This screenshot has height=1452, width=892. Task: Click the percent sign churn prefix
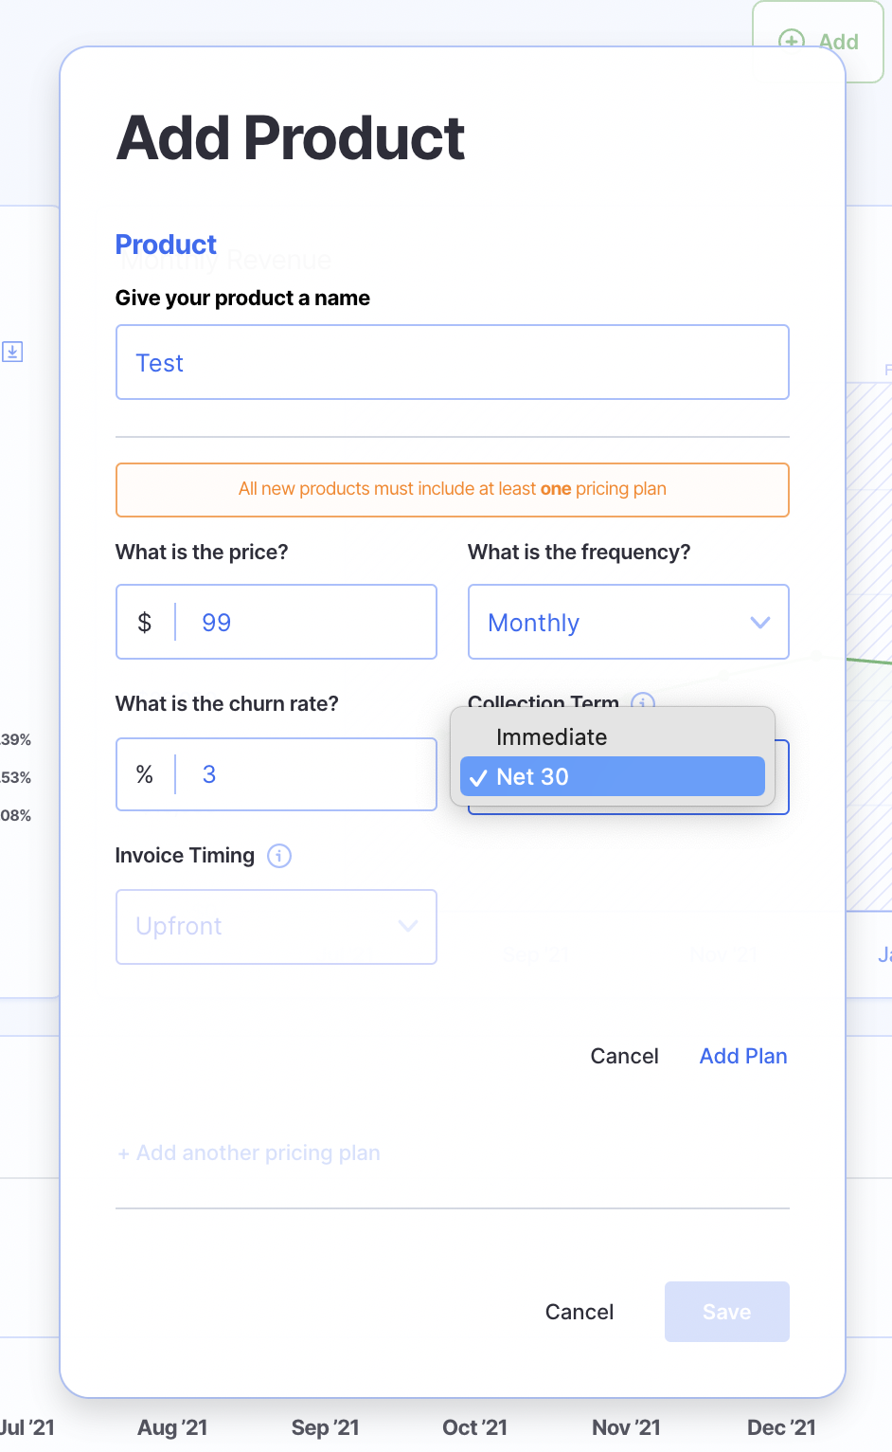145,774
